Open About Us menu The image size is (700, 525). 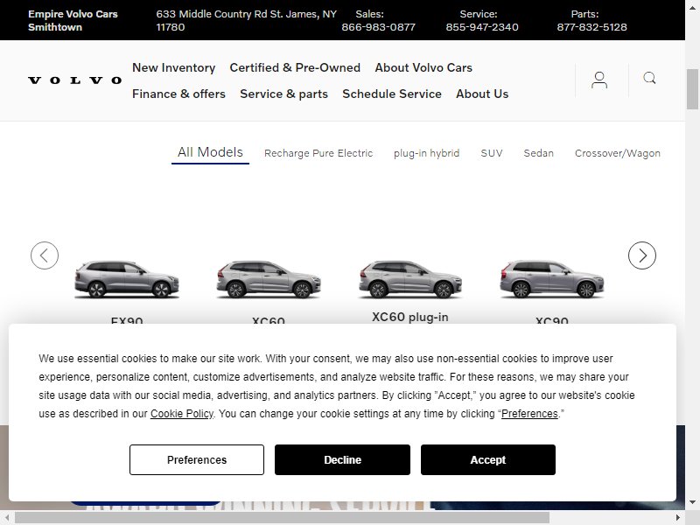click(x=482, y=94)
